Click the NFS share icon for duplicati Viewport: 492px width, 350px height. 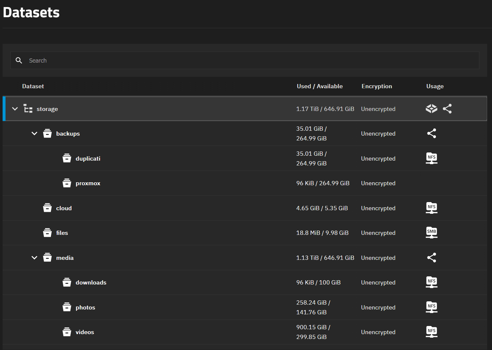pos(431,158)
